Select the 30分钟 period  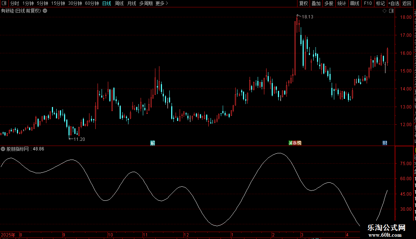[75, 3]
